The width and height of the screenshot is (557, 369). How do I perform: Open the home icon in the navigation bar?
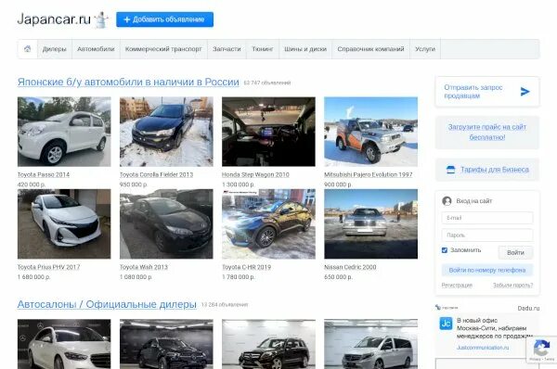pos(27,49)
